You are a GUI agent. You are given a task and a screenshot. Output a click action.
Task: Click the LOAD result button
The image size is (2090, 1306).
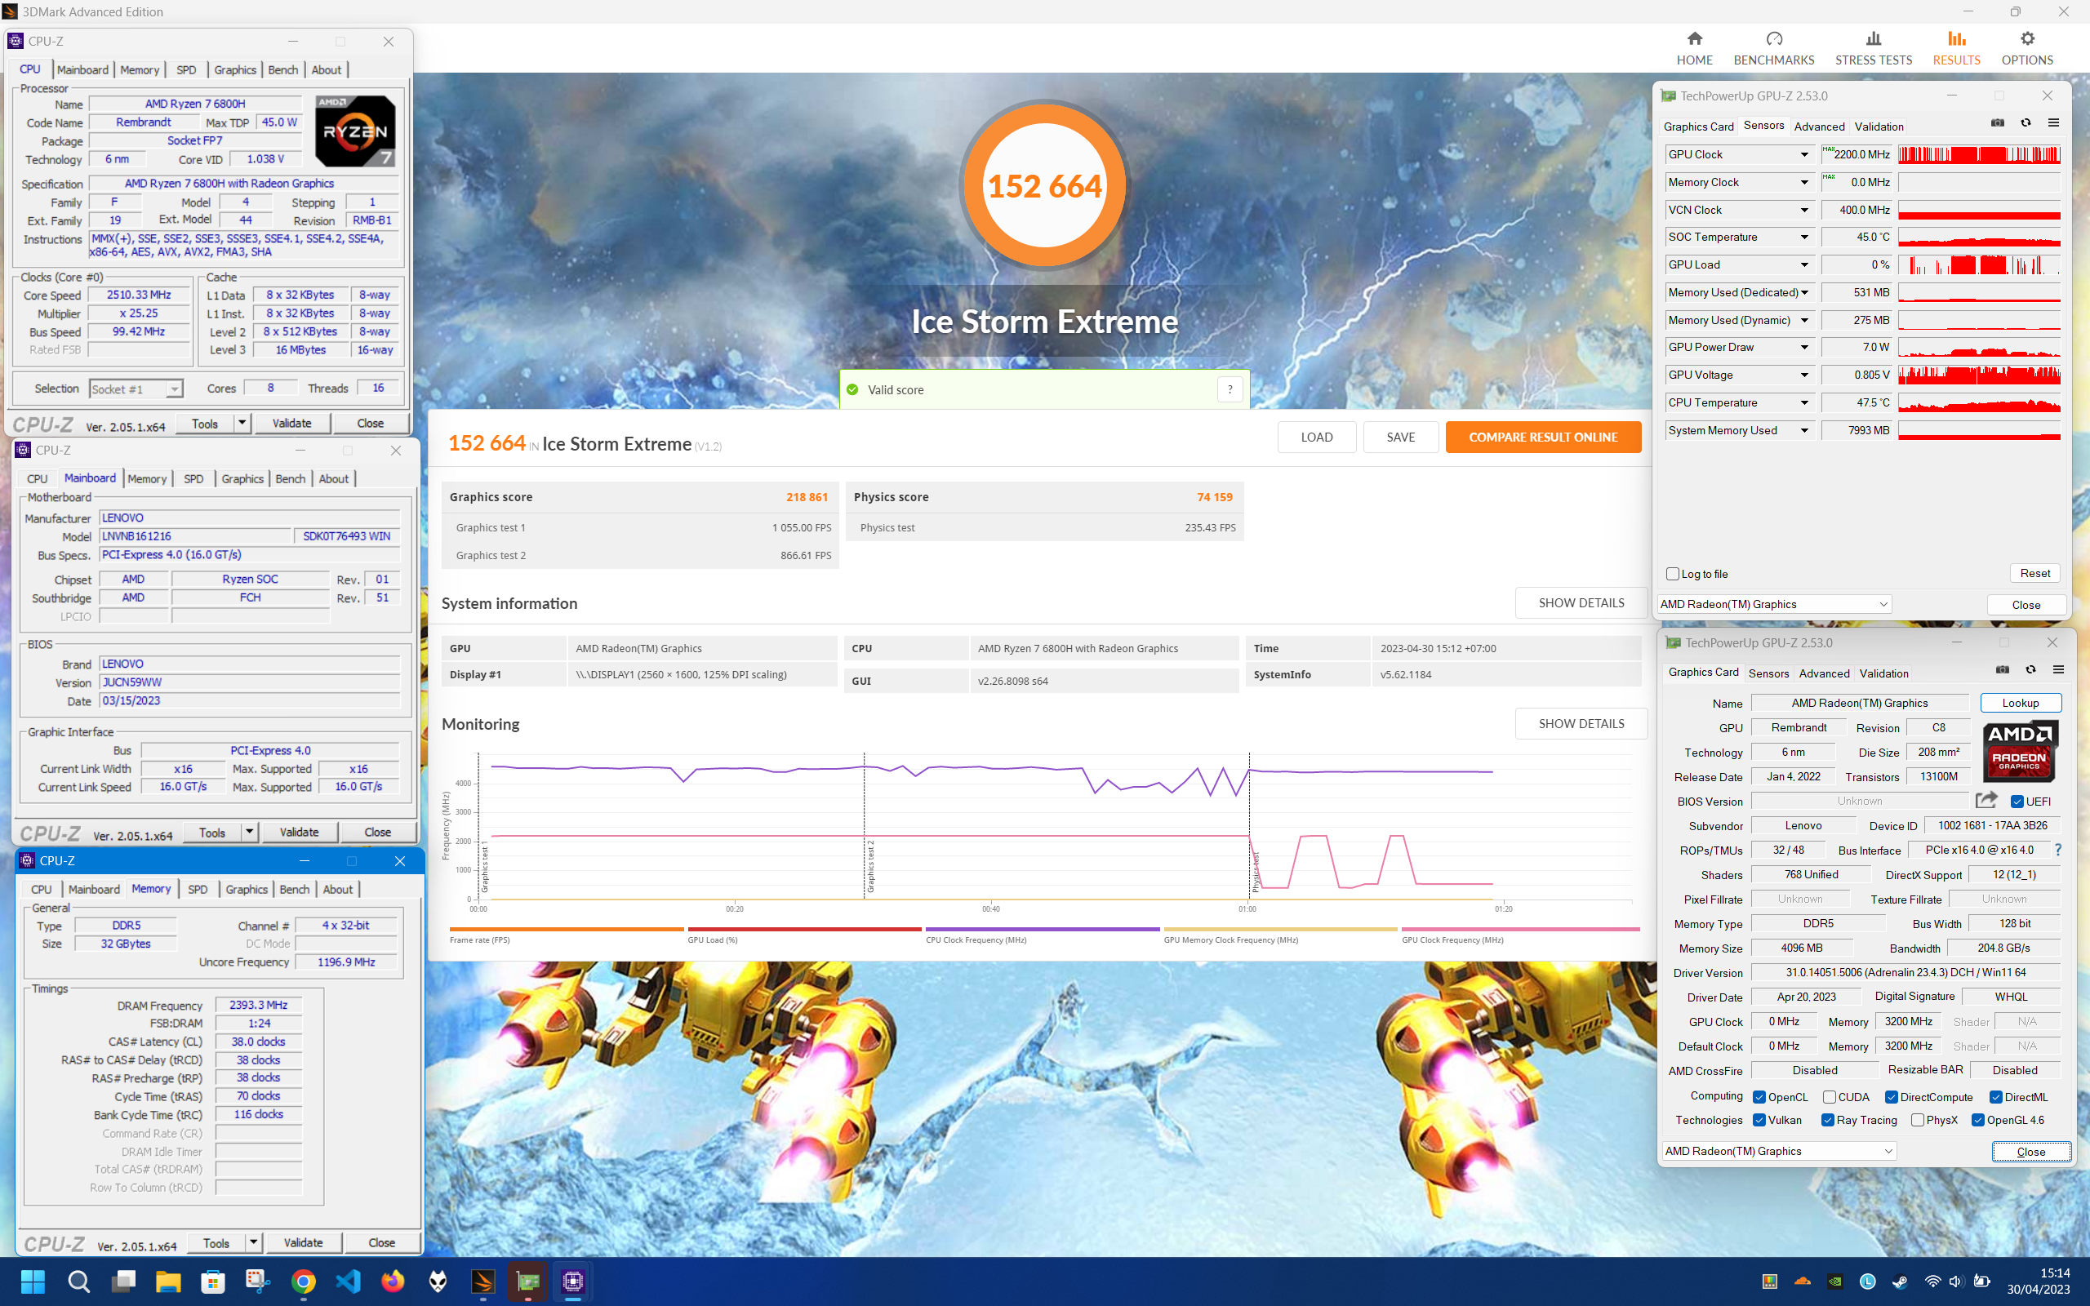pyautogui.click(x=1316, y=437)
